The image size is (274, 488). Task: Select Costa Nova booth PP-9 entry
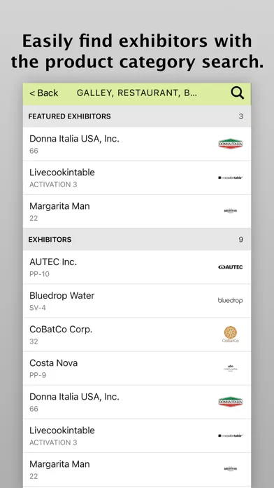click(137, 369)
